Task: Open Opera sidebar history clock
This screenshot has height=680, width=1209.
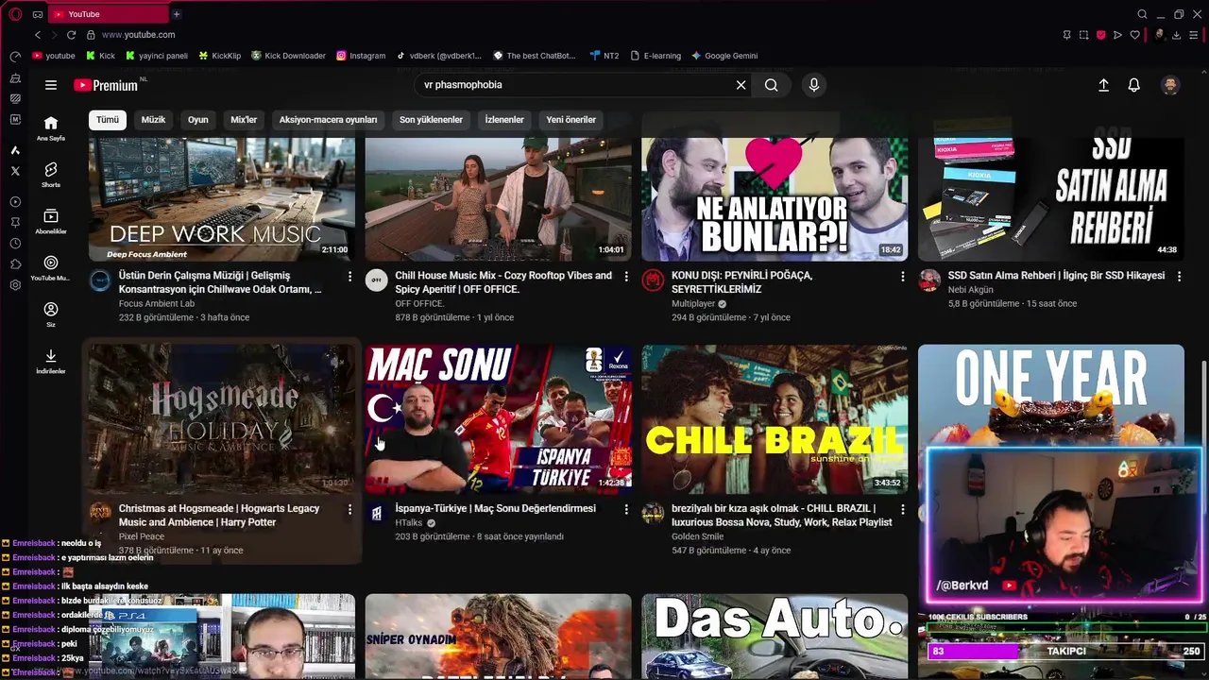Action: 15,243
